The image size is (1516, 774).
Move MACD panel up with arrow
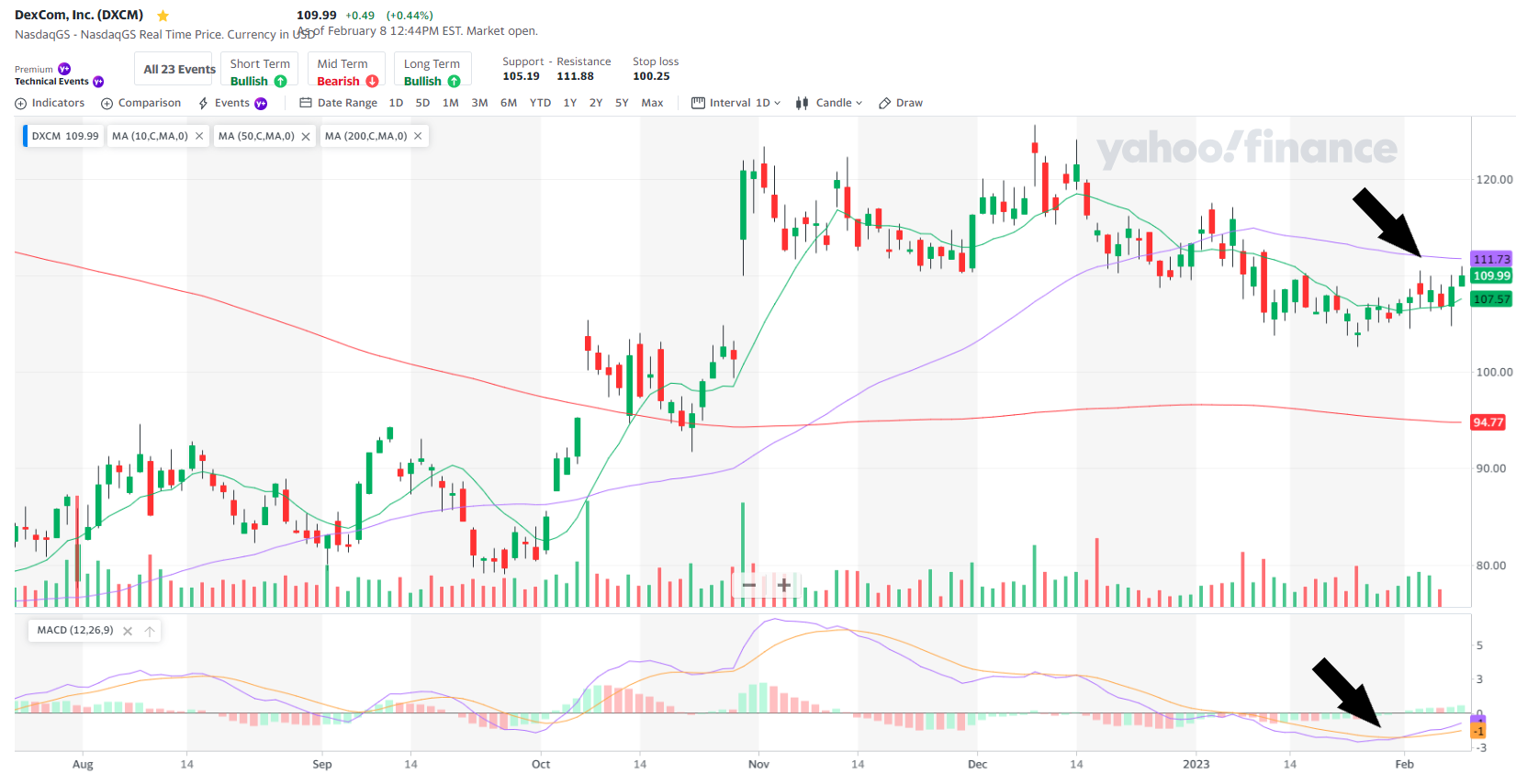coord(150,631)
